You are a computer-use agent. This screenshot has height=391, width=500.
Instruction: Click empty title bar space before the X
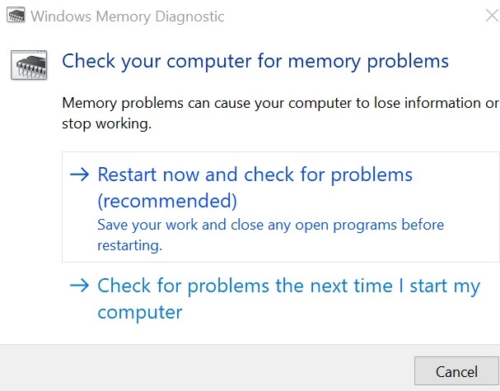tap(351, 16)
